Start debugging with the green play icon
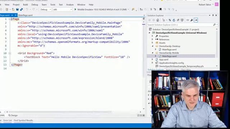The height and width of the screenshot is (129, 230). point(75,9)
